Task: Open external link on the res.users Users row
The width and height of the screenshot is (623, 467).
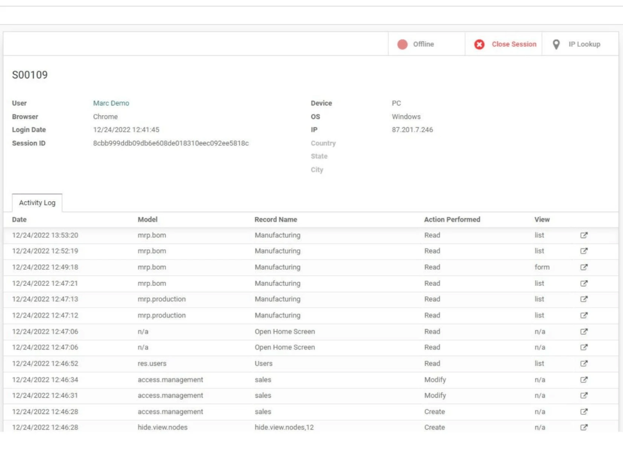Action: [x=584, y=363]
